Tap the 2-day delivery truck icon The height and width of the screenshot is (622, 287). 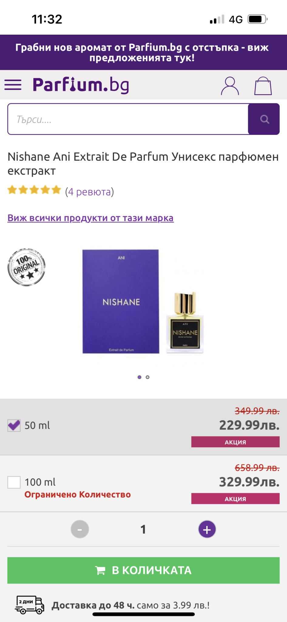click(x=29, y=605)
